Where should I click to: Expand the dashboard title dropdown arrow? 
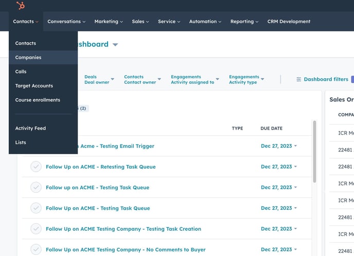pos(115,45)
